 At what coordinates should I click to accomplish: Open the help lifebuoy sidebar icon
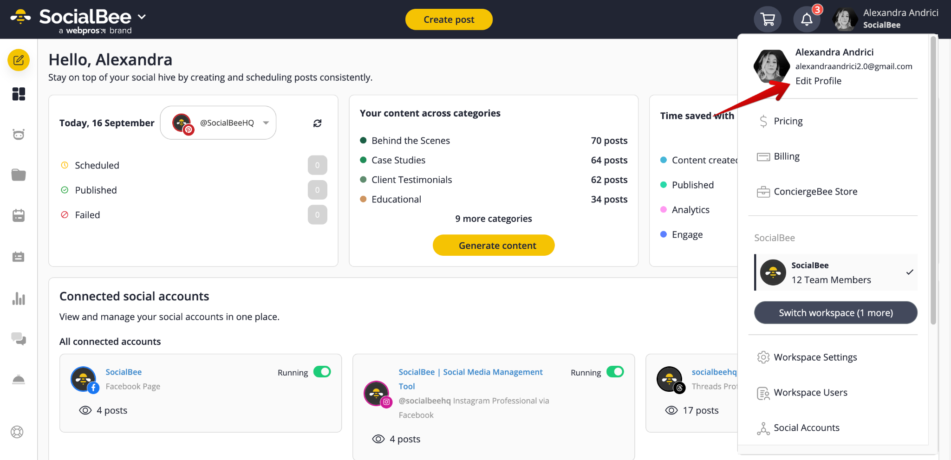[17, 432]
